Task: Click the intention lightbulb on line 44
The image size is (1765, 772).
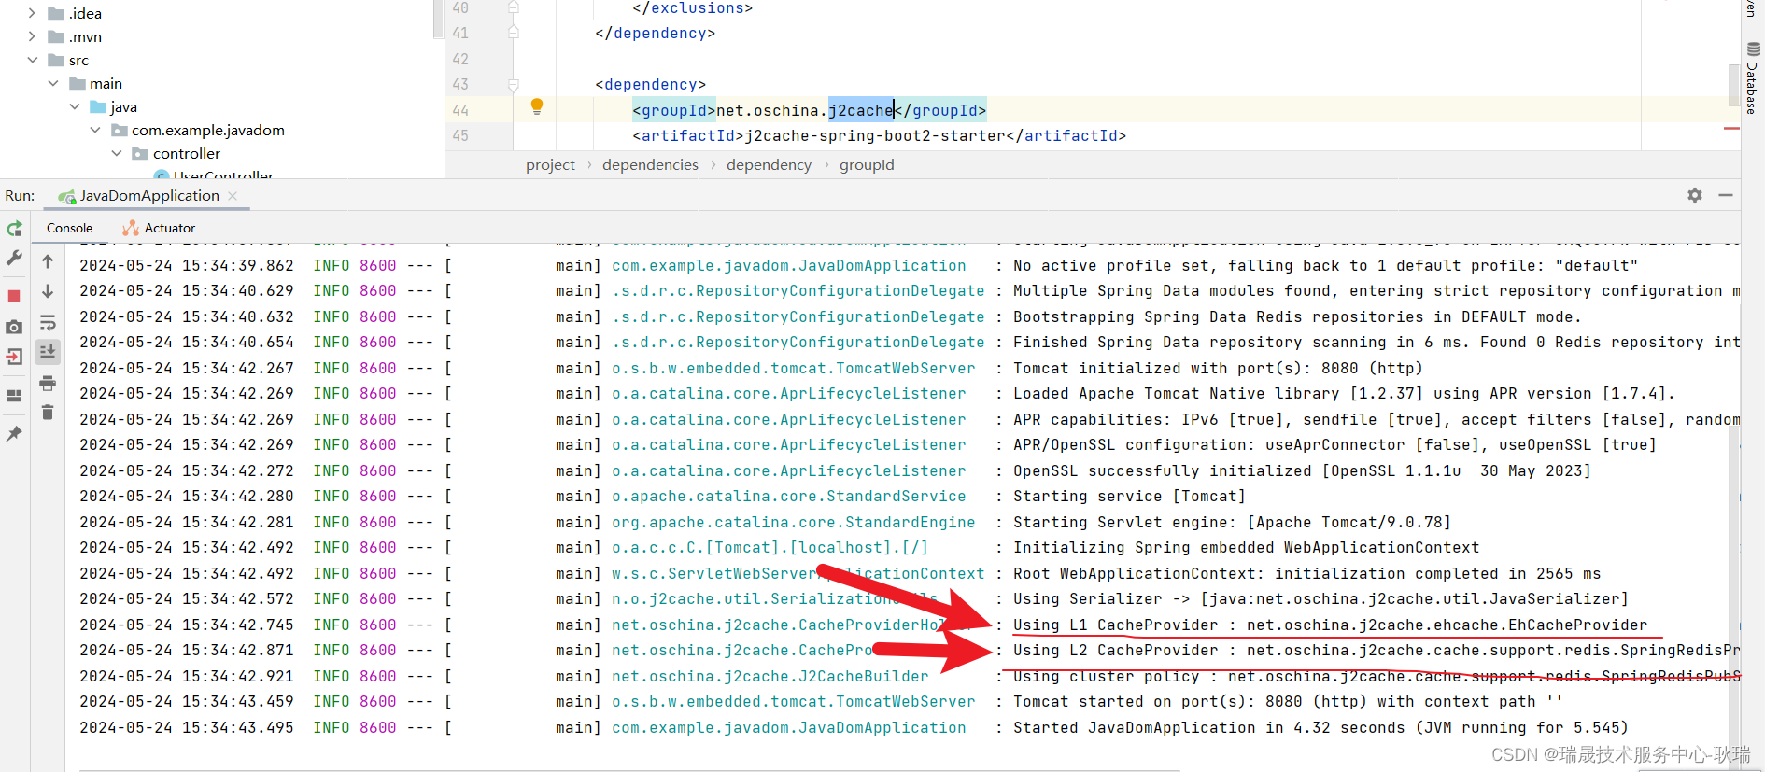Action: point(537,107)
